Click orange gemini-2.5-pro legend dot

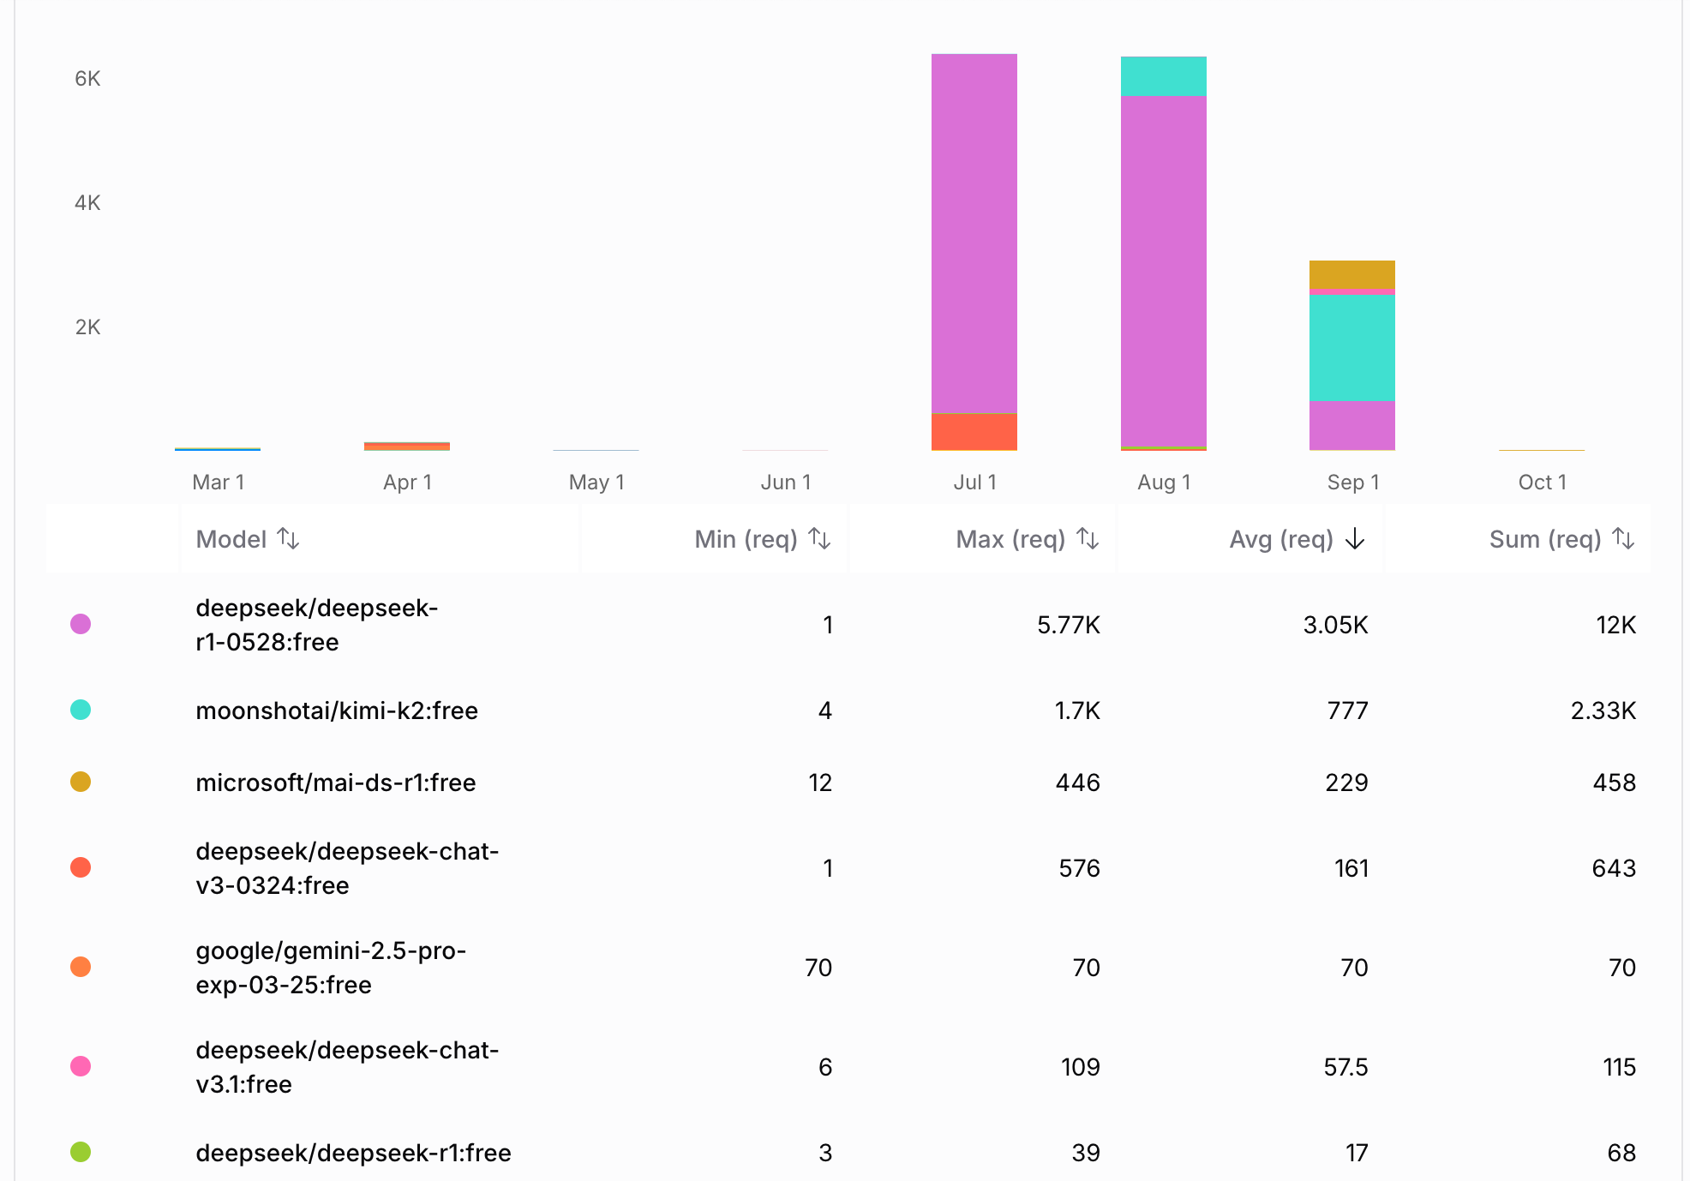click(81, 967)
